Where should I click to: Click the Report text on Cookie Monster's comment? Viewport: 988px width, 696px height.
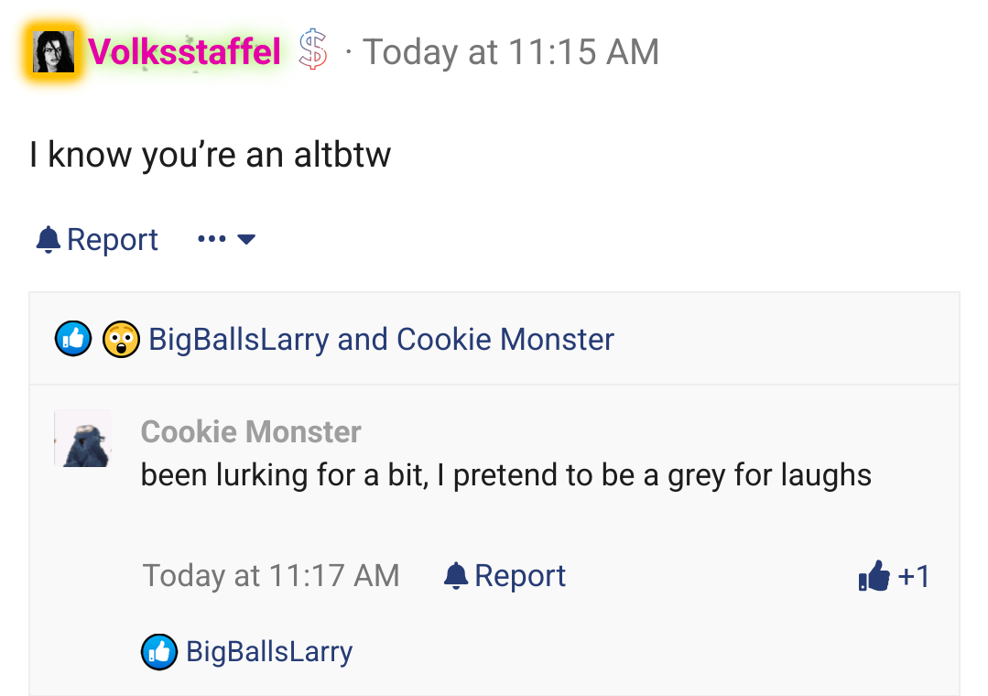point(520,576)
